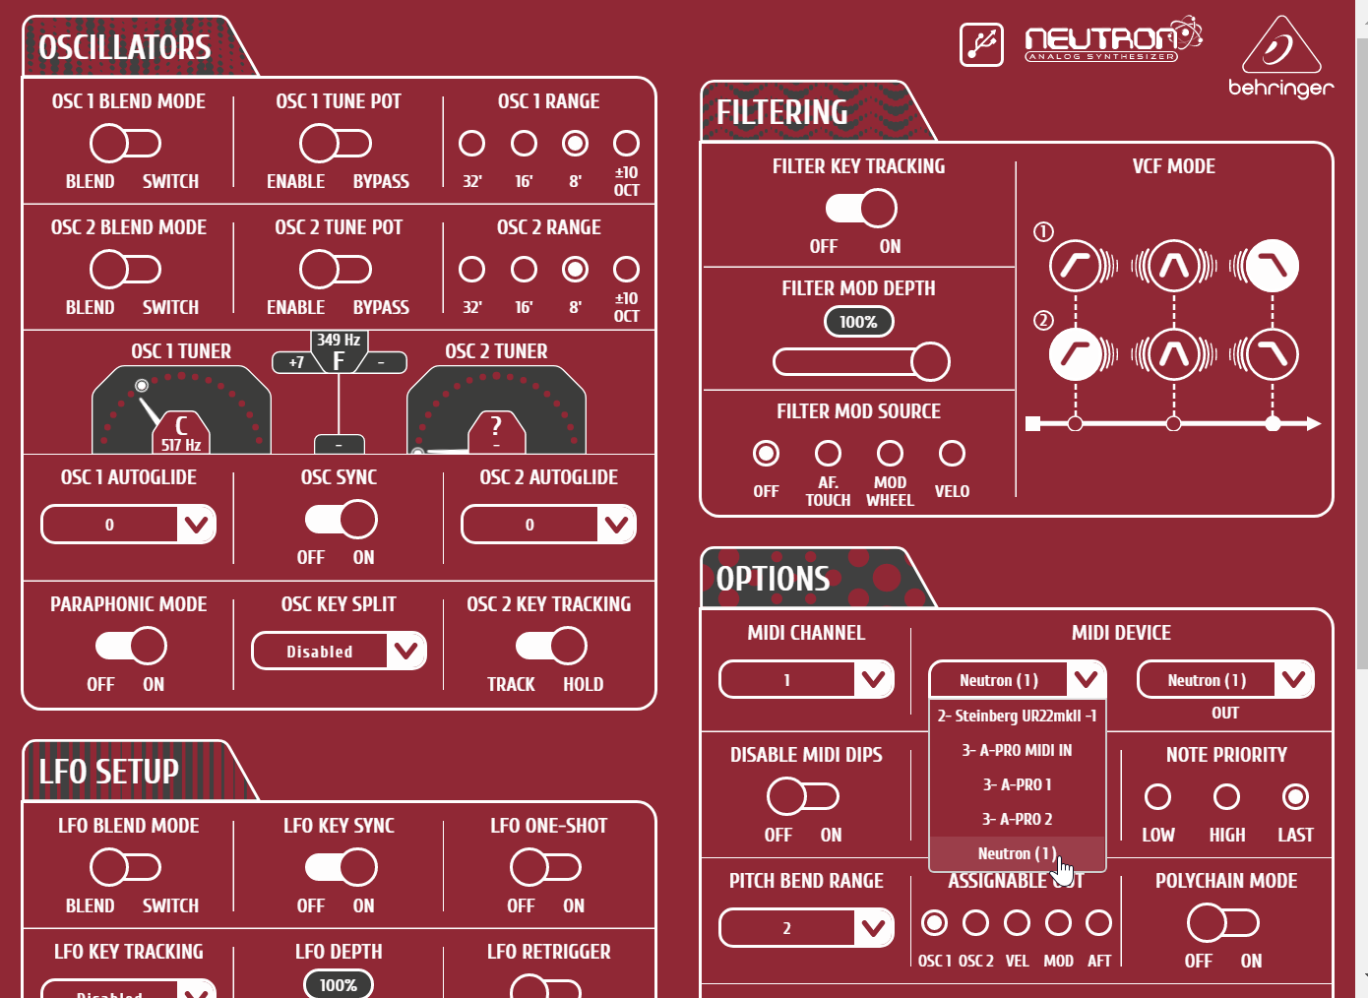Toggle Paraphonic Mode switch
The height and width of the screenshot is (998, 1368).
coord(131,647)
